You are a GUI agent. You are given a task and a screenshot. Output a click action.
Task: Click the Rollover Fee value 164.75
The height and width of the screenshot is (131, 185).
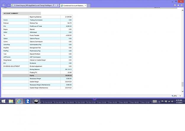tap(69, 23)
